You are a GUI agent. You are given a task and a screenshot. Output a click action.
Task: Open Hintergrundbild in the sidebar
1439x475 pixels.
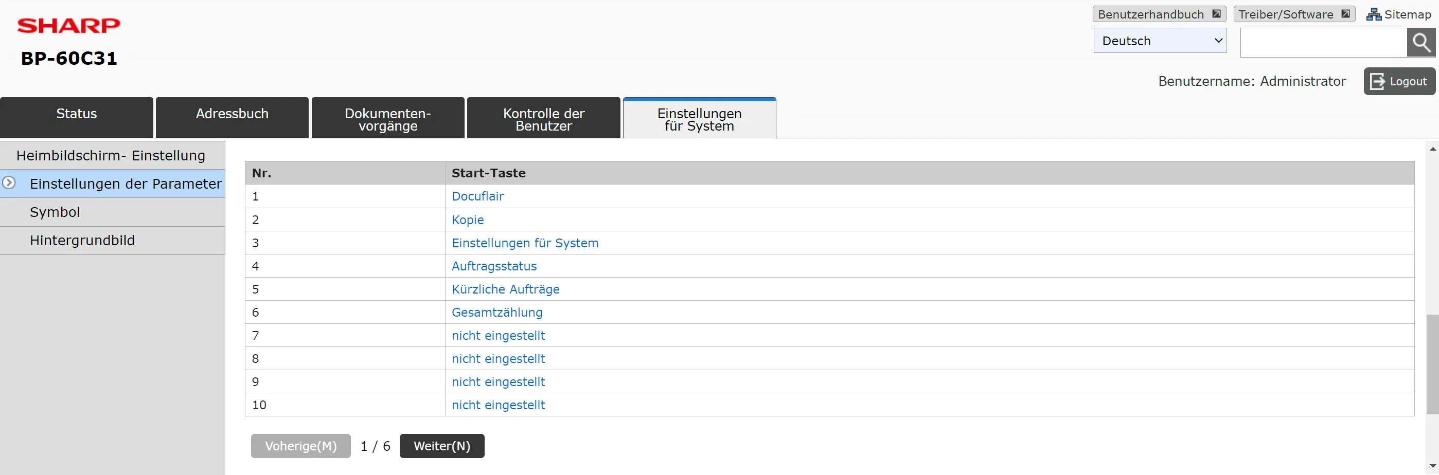82,241
